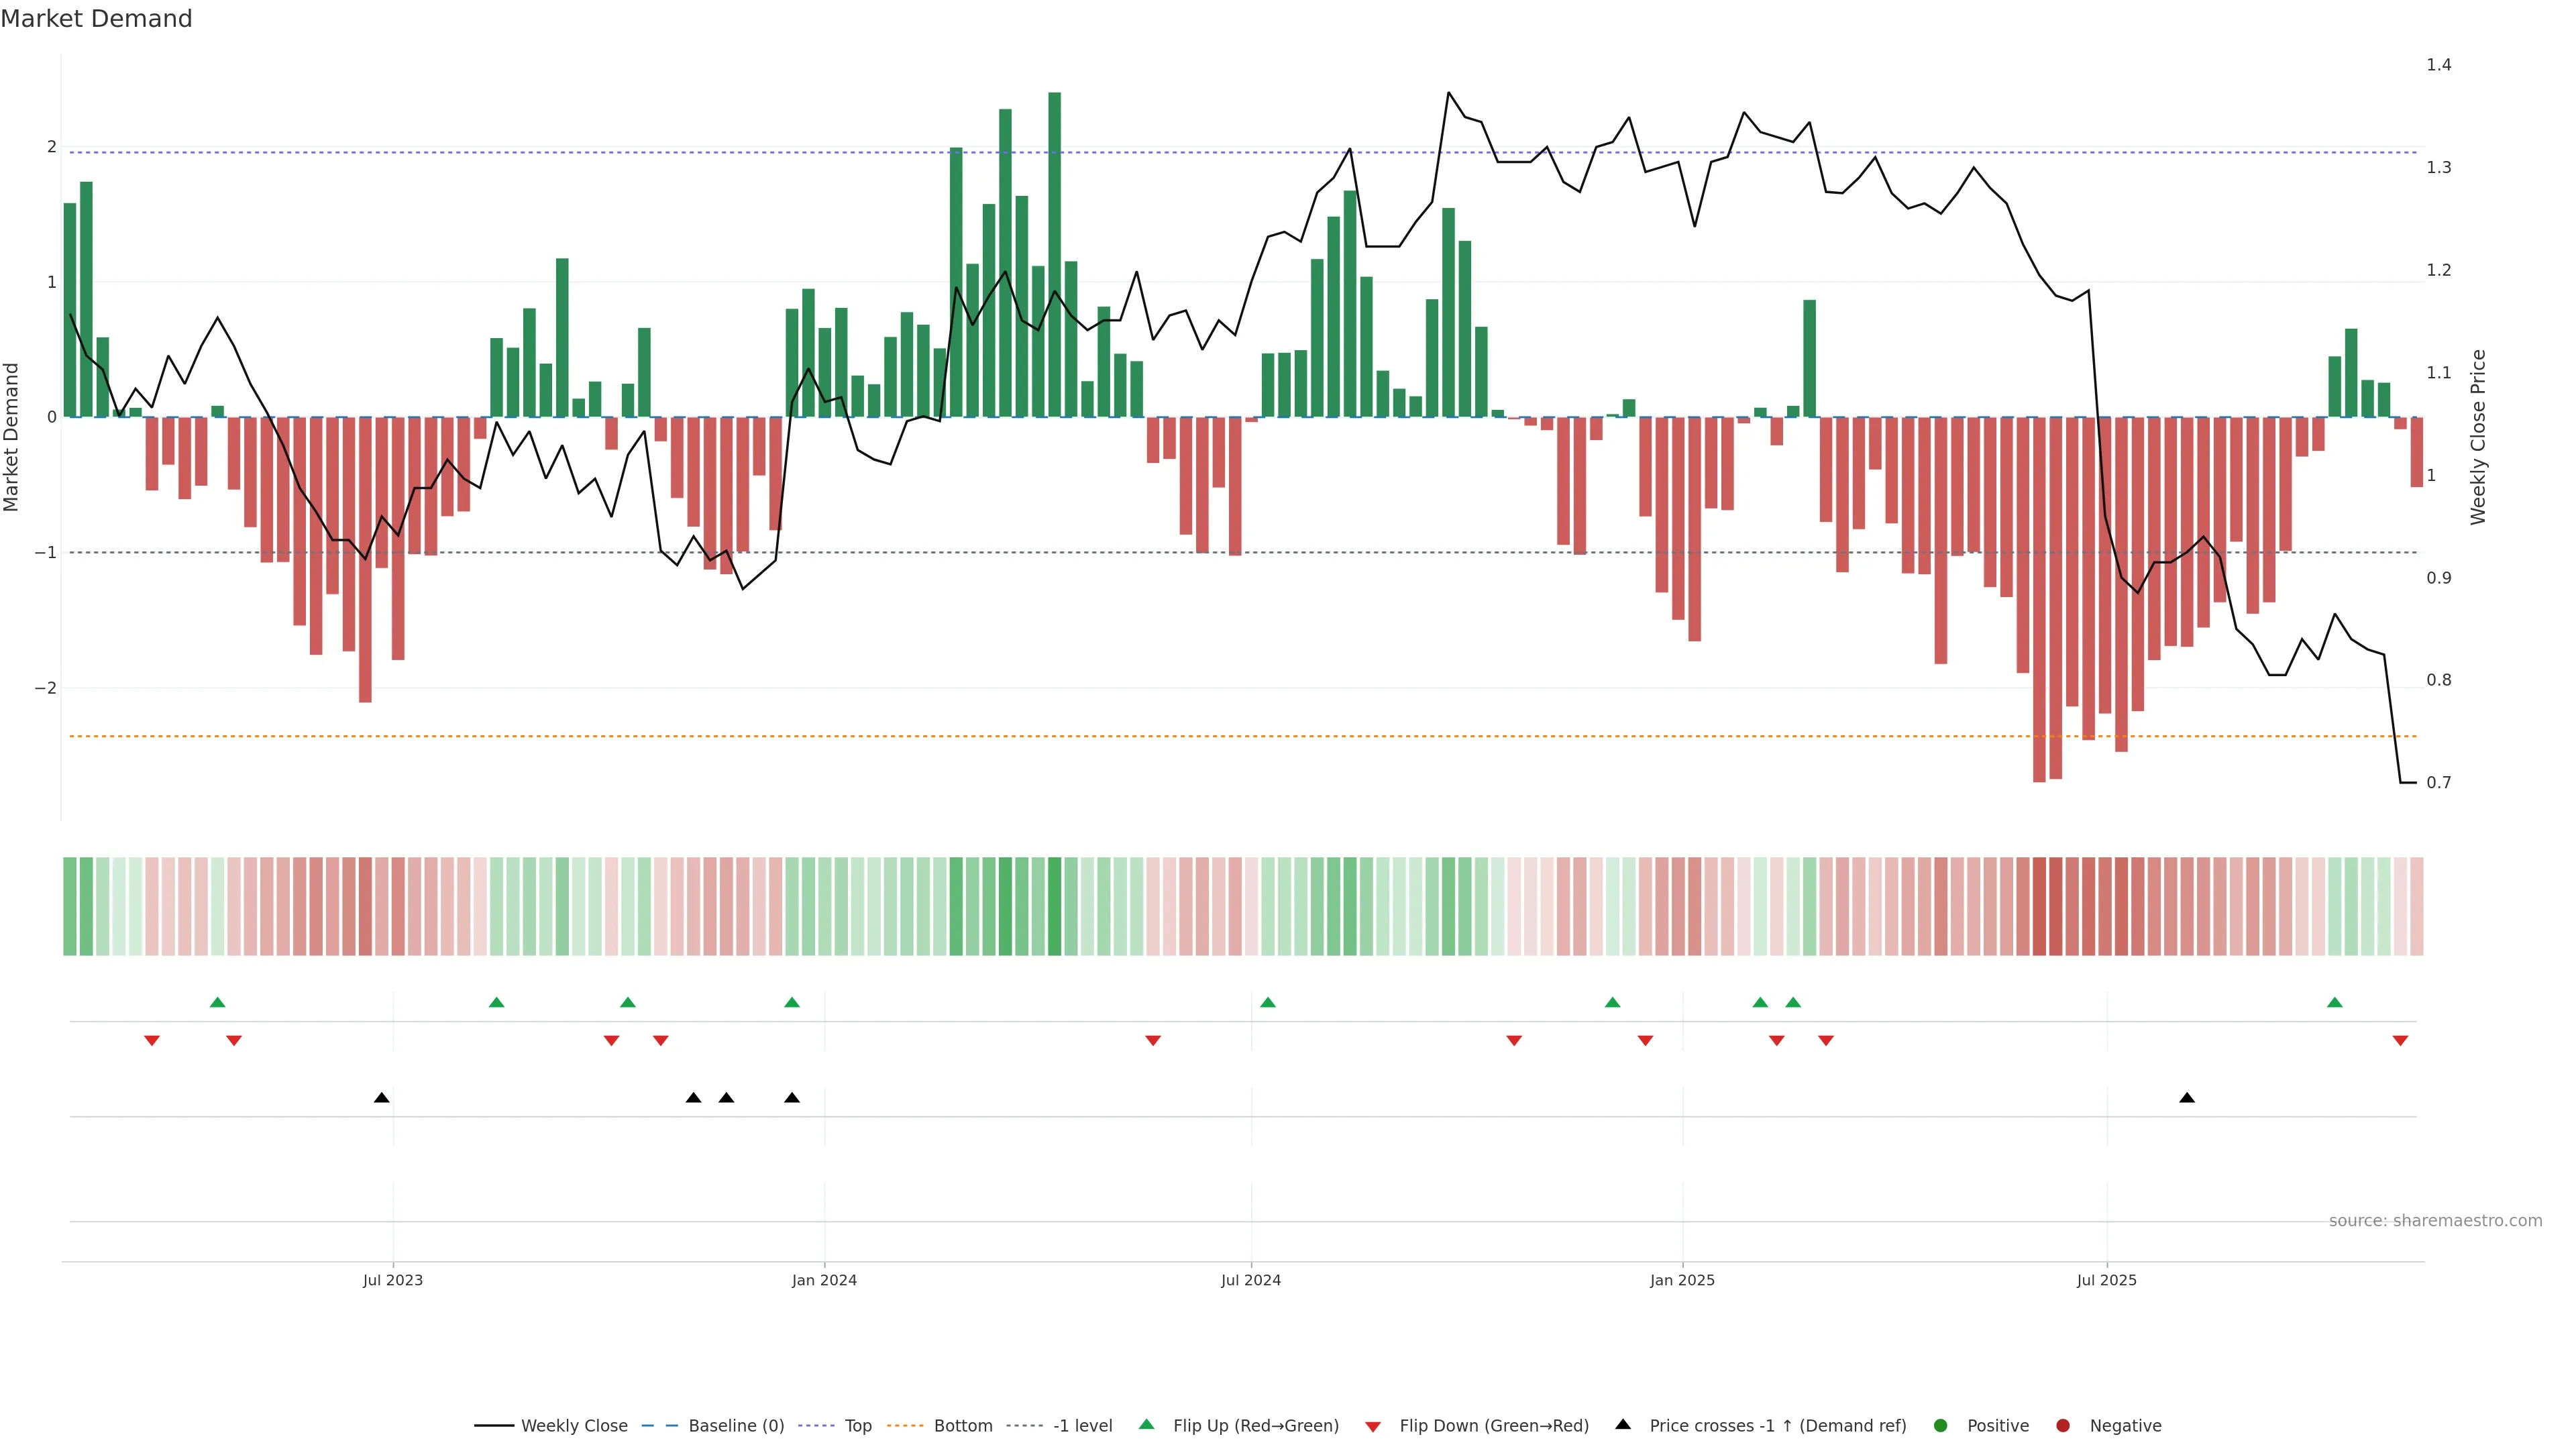2576x1449 pixels.
Task: Select the rightmost green Flip Up triangle marker
Action: 2335,1002
